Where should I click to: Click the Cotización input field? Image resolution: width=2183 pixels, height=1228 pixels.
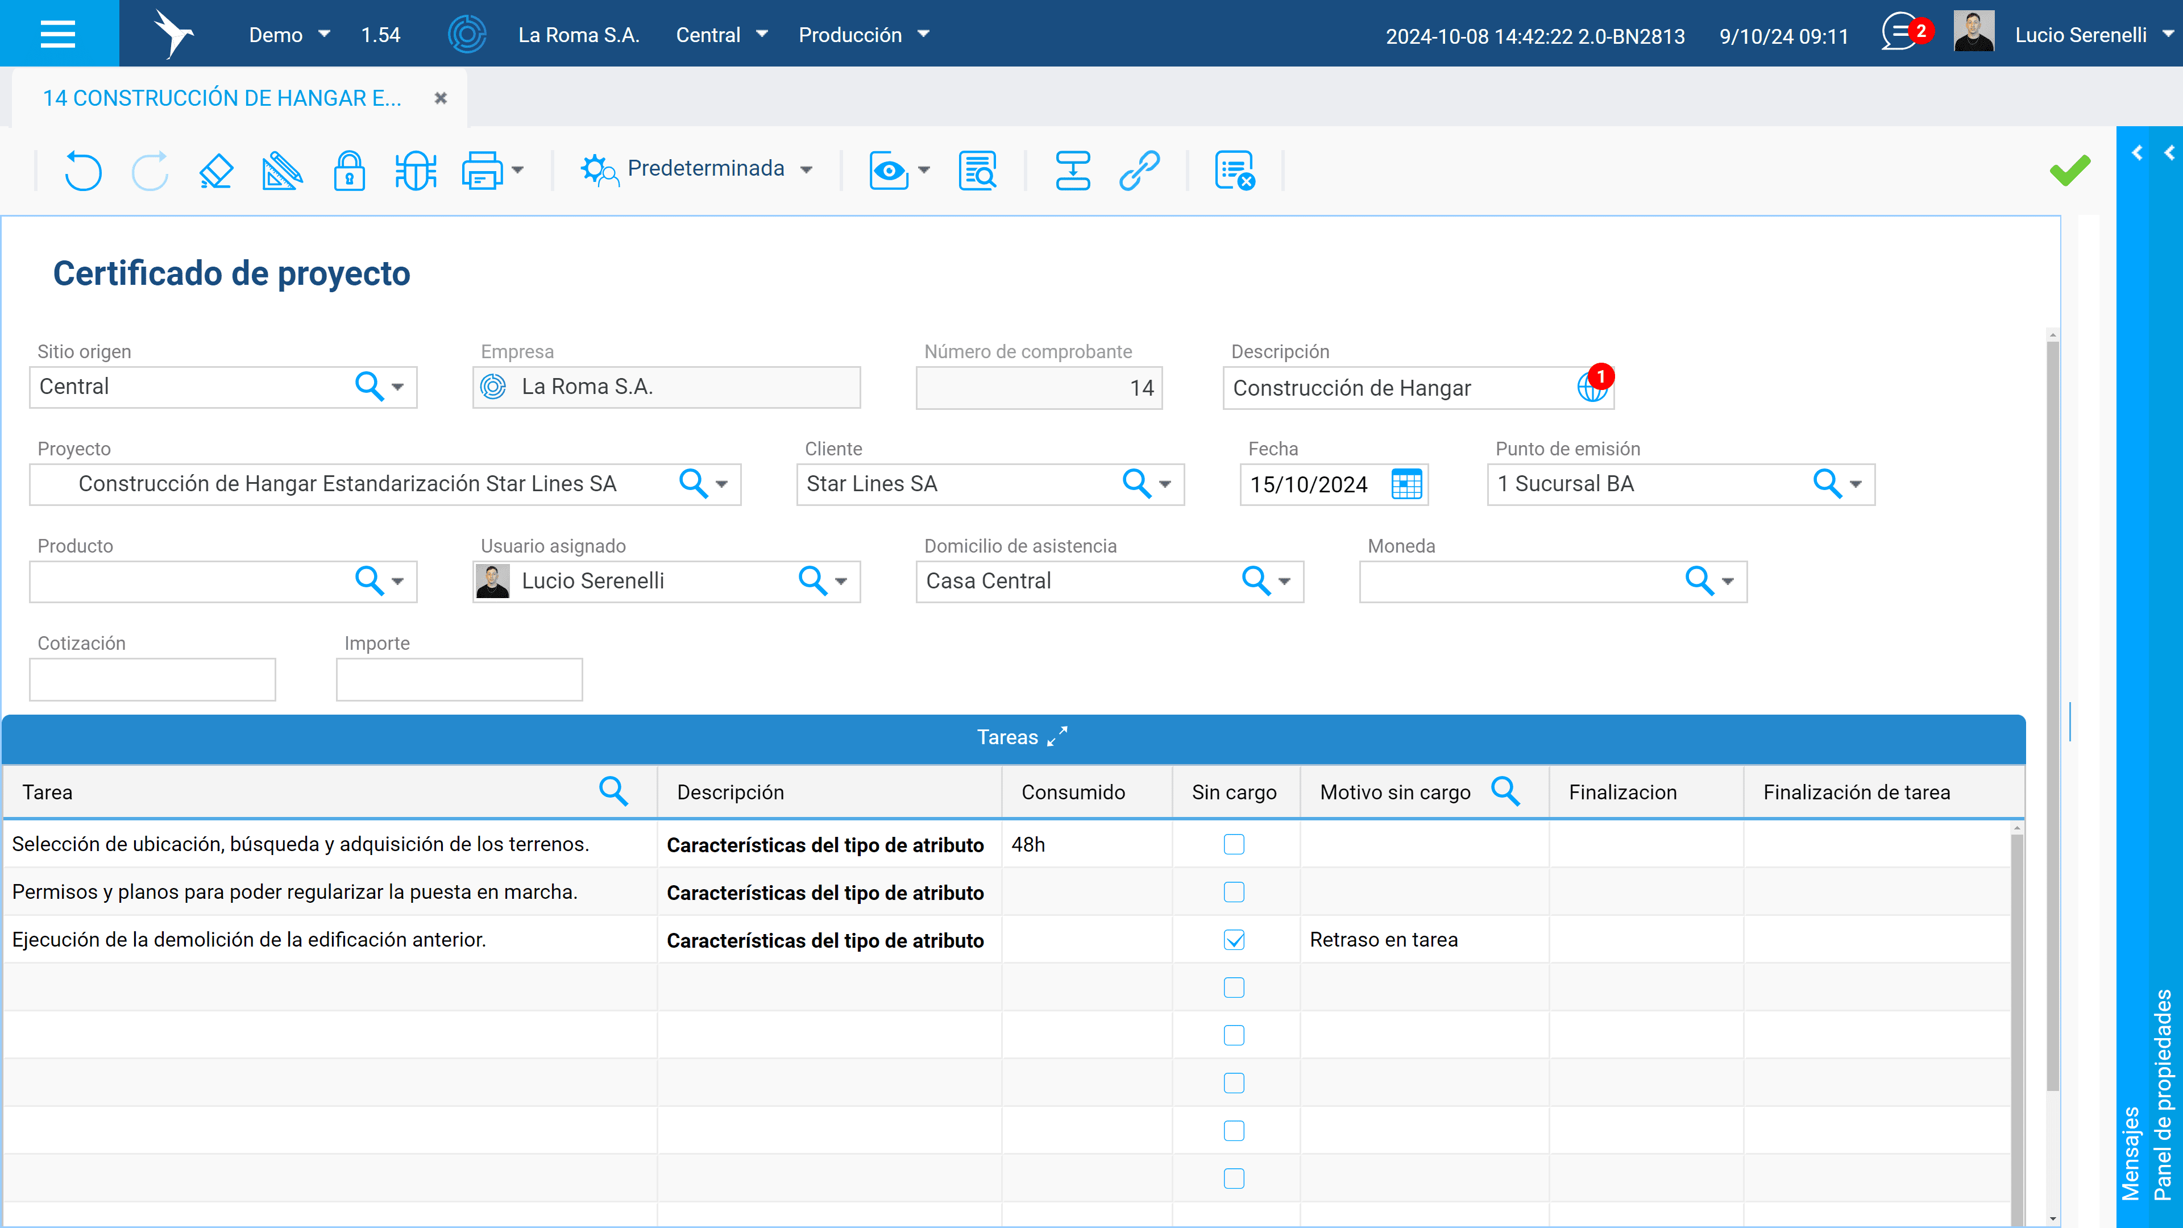(152, 680)
